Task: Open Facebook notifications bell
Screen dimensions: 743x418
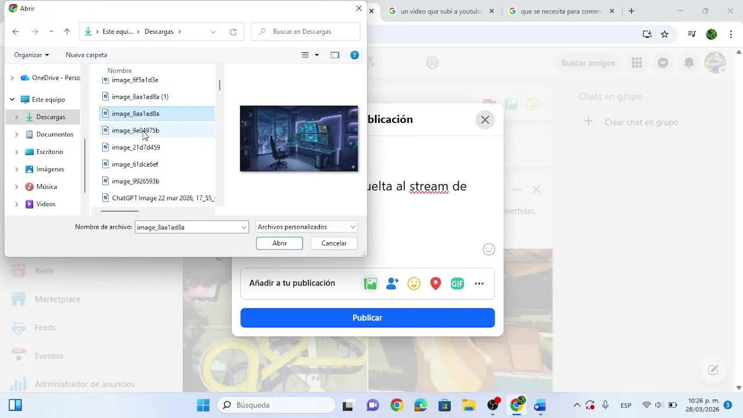Action: click(x=689, y=63)
